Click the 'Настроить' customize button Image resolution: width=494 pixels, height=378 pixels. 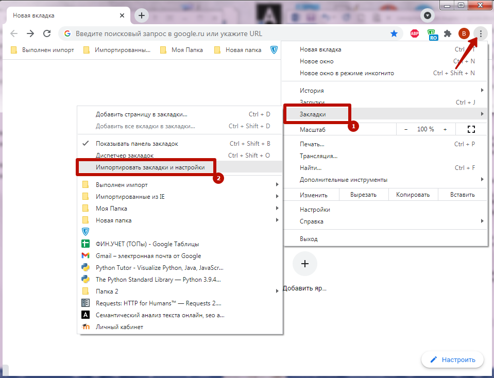tap(453, 359)
